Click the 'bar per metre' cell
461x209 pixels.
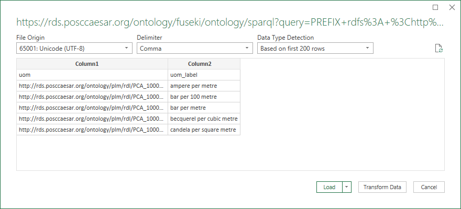[204, 108]
